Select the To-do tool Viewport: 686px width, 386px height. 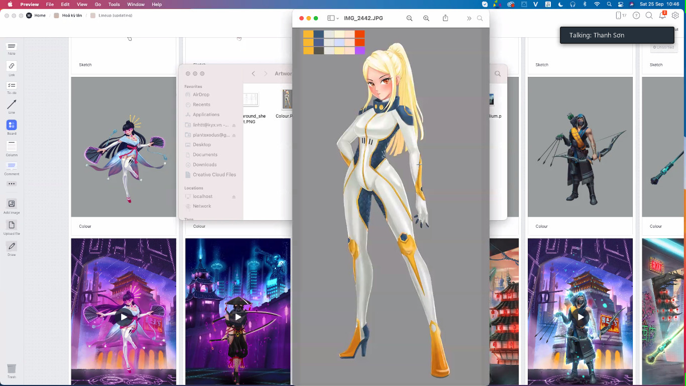pyautogui.click(x=12, y=86)
